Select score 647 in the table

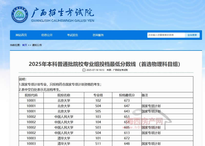coord(127,106)
